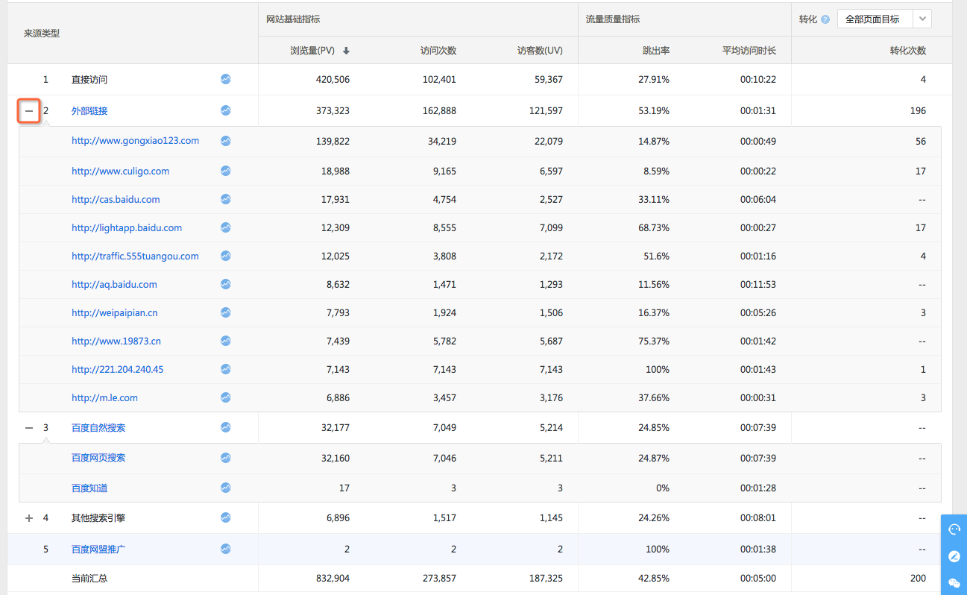This screenshot has width=967, height=595.
Task: Expand the 其他搜索引擎 row
Action: tap(29, 518)
